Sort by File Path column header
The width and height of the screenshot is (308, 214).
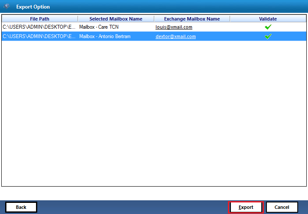[40, 19]
